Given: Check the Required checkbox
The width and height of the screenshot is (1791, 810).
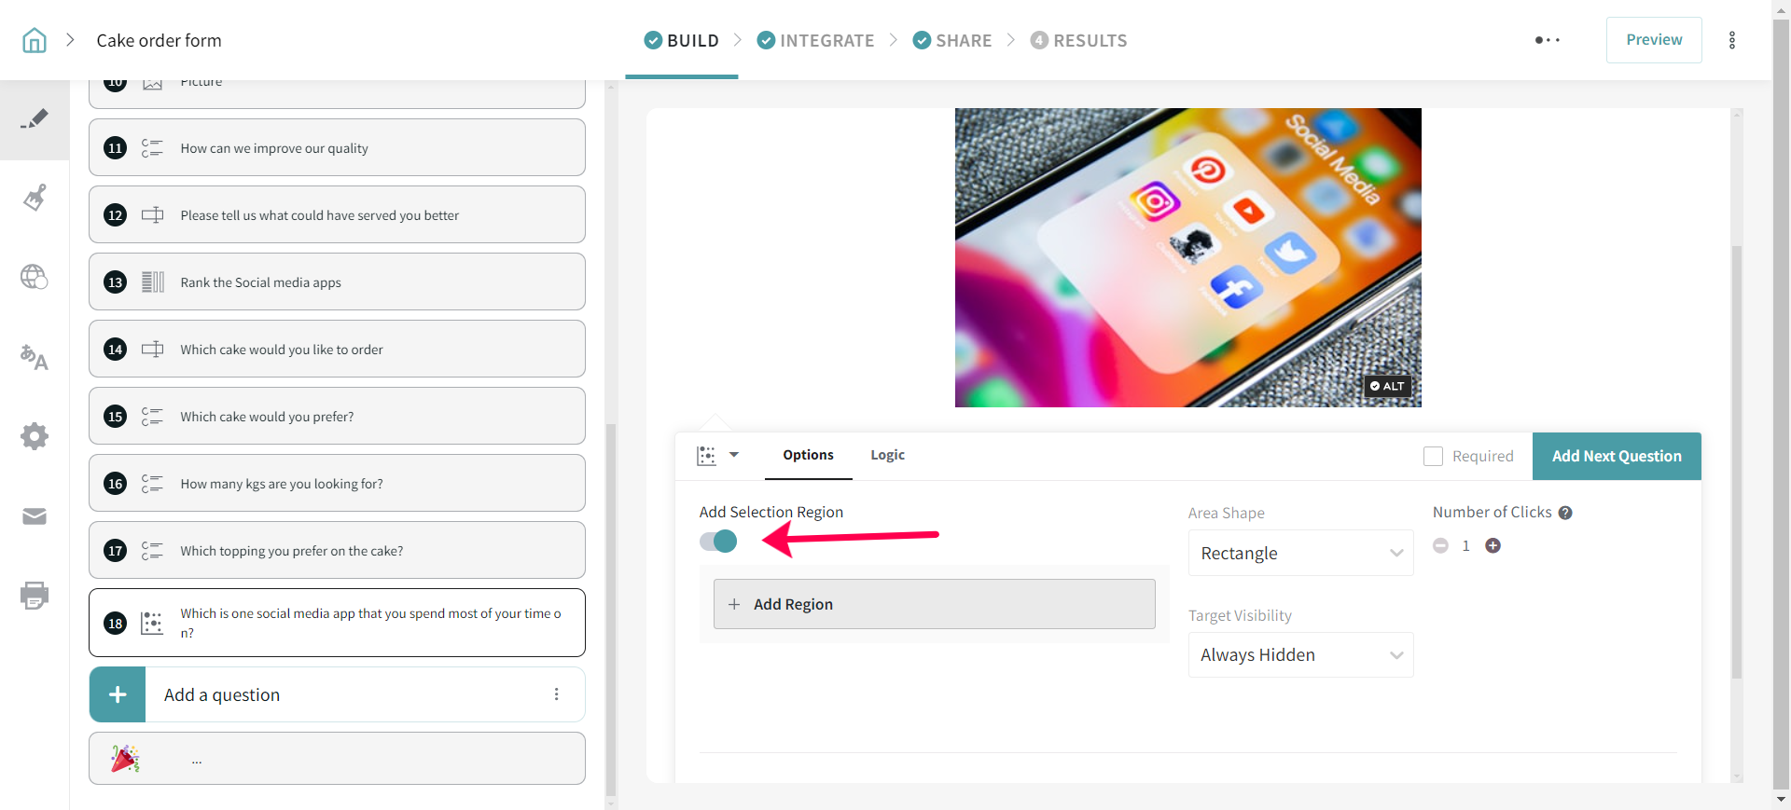Looking at the screenshot, I should coord(1433,456).
